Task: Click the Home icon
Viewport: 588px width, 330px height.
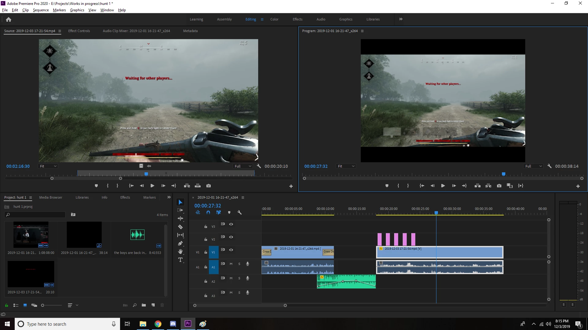Action: [9, 20]
